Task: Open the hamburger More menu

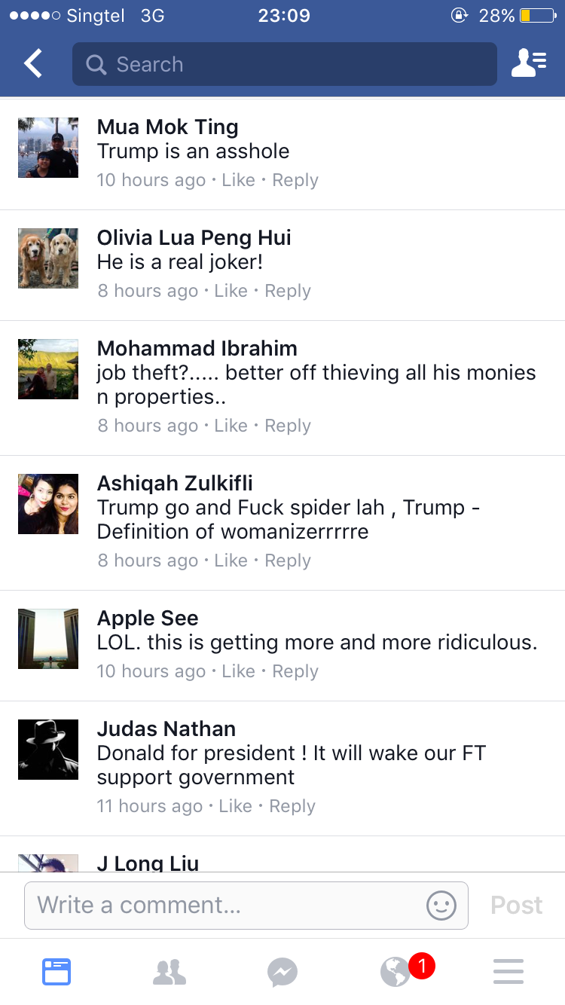Action: (508, 972)
